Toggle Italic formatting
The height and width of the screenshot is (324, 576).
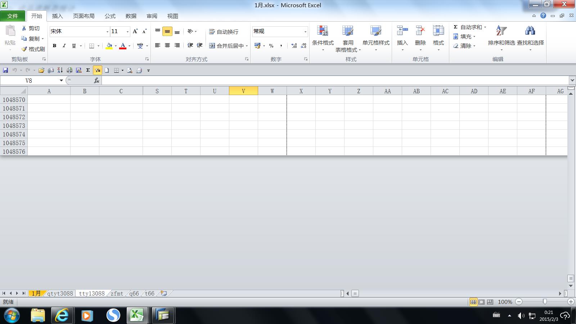pyautogui.click(x=64, y=46)
